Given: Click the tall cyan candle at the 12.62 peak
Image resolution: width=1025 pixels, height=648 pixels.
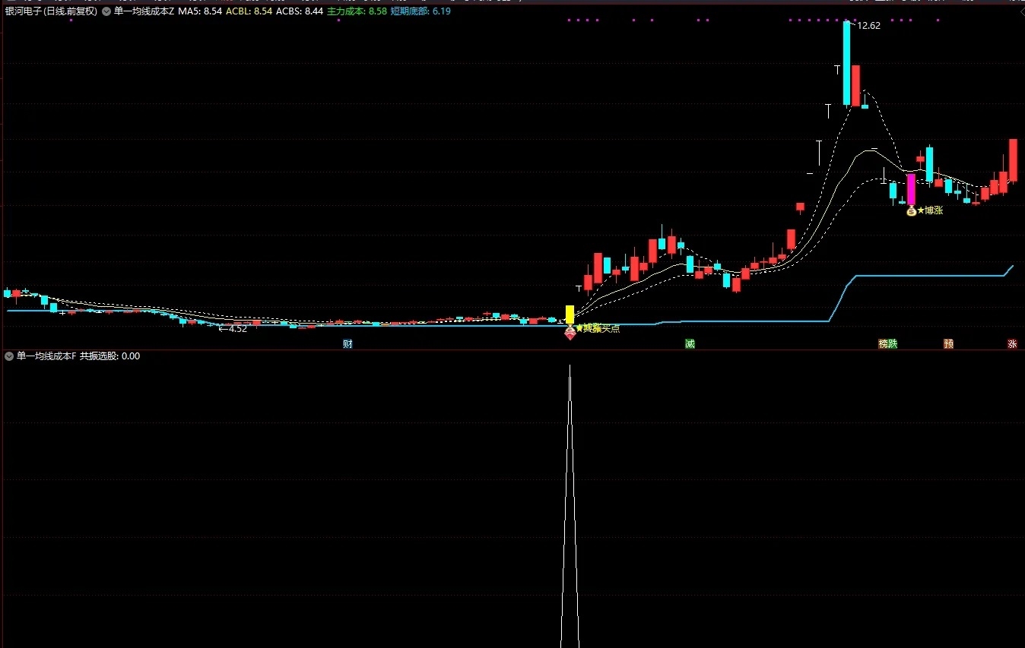Looking at the screenshot, I should point(846,63).
